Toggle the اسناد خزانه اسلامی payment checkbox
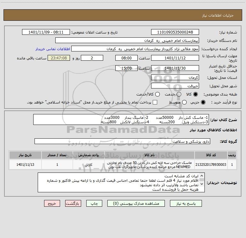This screenshot has height=238, width=246. pyautogui.click(x=155, y=102)
